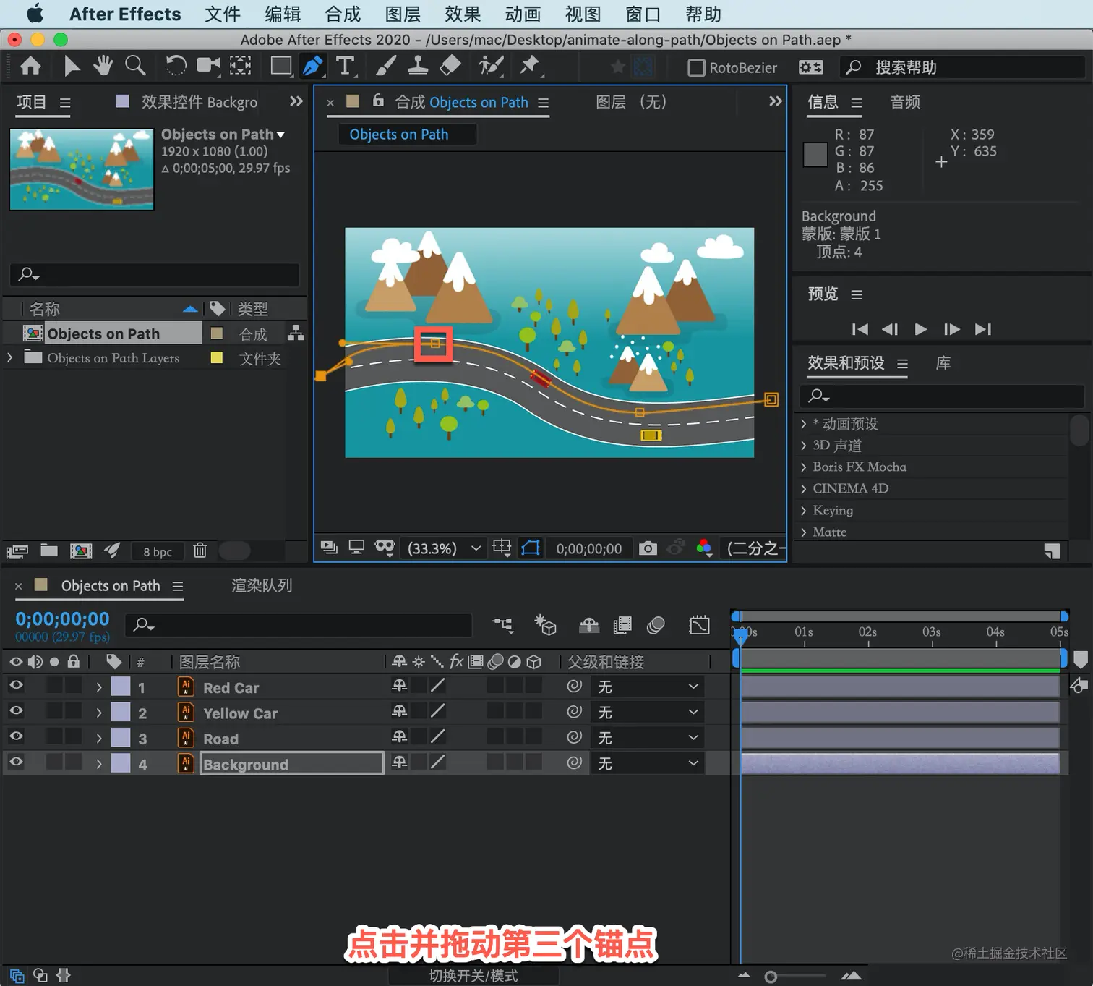Click the timeline zoom slider handle
This screenshot has width=1093, height=986.
coord(771,977)
